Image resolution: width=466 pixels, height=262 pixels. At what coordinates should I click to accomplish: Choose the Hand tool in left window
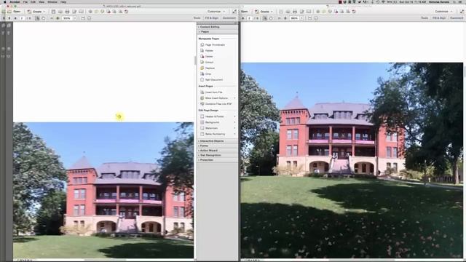coord(44,18)
